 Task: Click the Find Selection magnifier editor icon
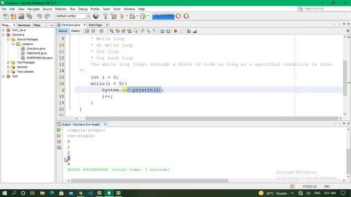[x=111, y=31]
